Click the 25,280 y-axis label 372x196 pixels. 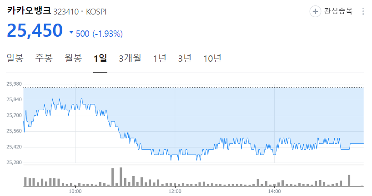click(x=14, y=162)
